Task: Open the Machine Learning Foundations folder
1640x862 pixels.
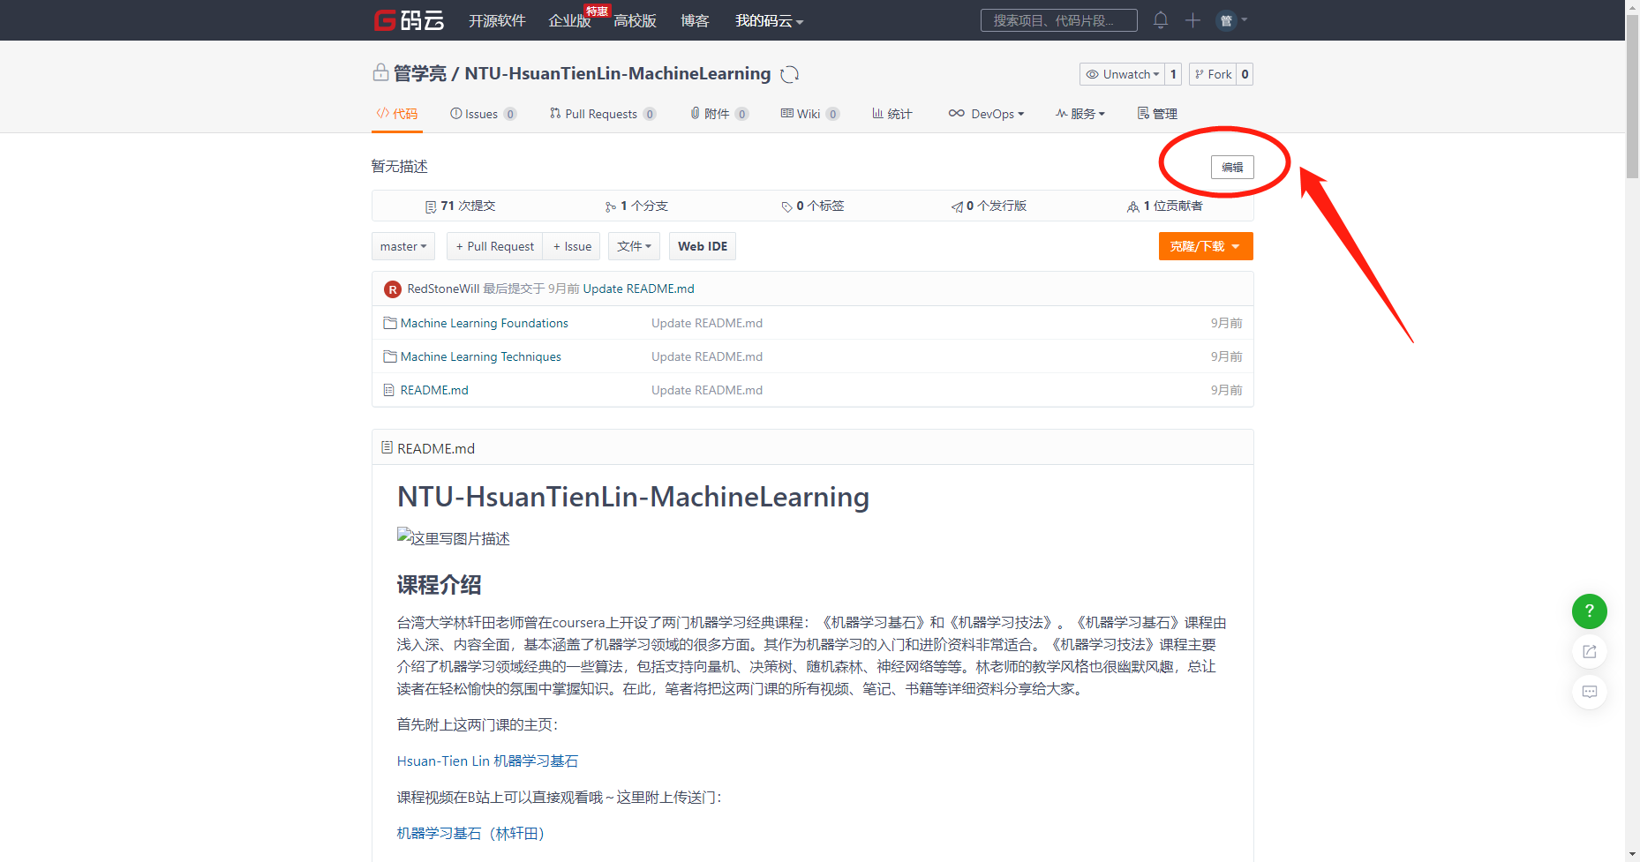Action: [x=484, y=323]
